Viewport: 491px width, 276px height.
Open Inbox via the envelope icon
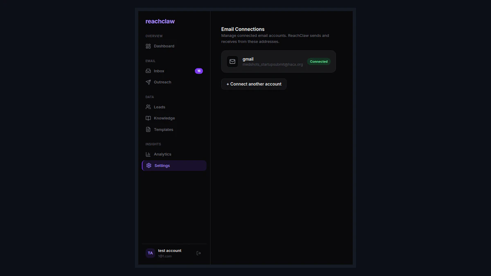point(148,71)
